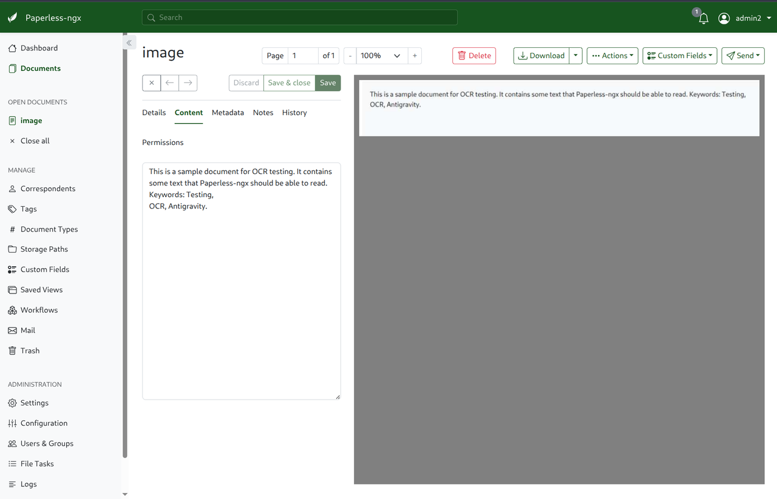Open the admin2 user menu

[744, 18]
